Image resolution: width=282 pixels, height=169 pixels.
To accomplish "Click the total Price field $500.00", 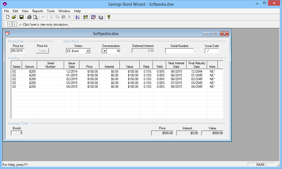I will tap(162, 133).
